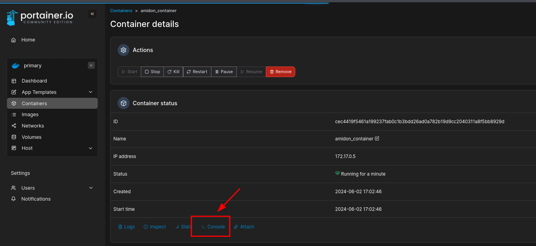Pause the container

(x=224, y=72)
